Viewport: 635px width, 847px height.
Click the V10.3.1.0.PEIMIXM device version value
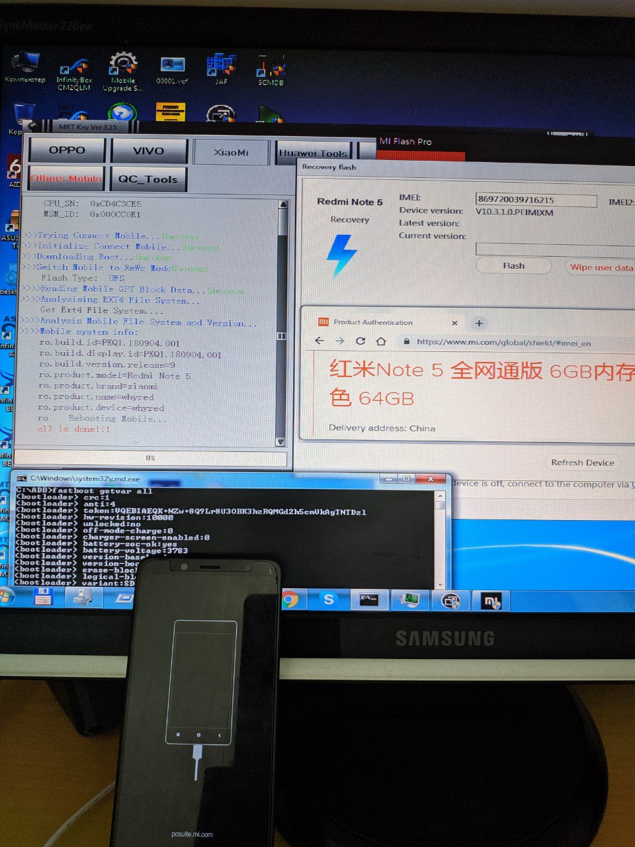515,212
